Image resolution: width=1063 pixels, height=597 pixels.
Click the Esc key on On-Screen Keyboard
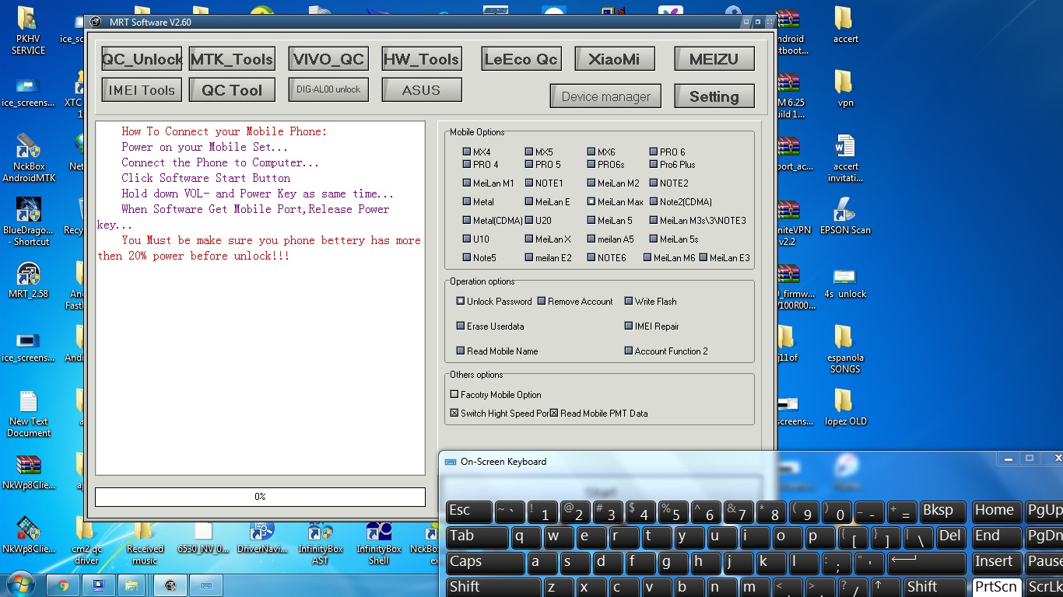tap(468, 511)
